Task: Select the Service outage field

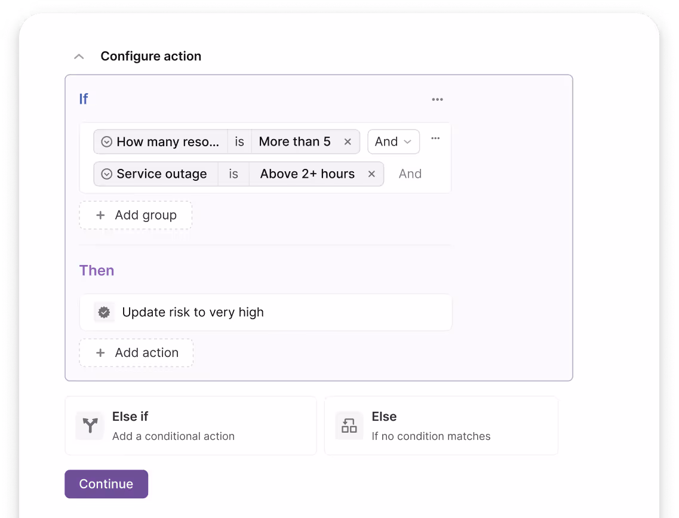Action: pyautogui.click(x=156, y=174)
